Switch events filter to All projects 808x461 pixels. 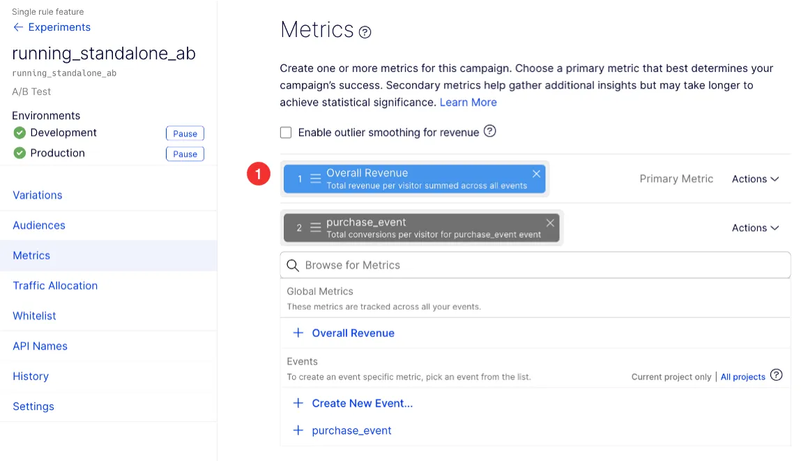(x=742, y=377)
